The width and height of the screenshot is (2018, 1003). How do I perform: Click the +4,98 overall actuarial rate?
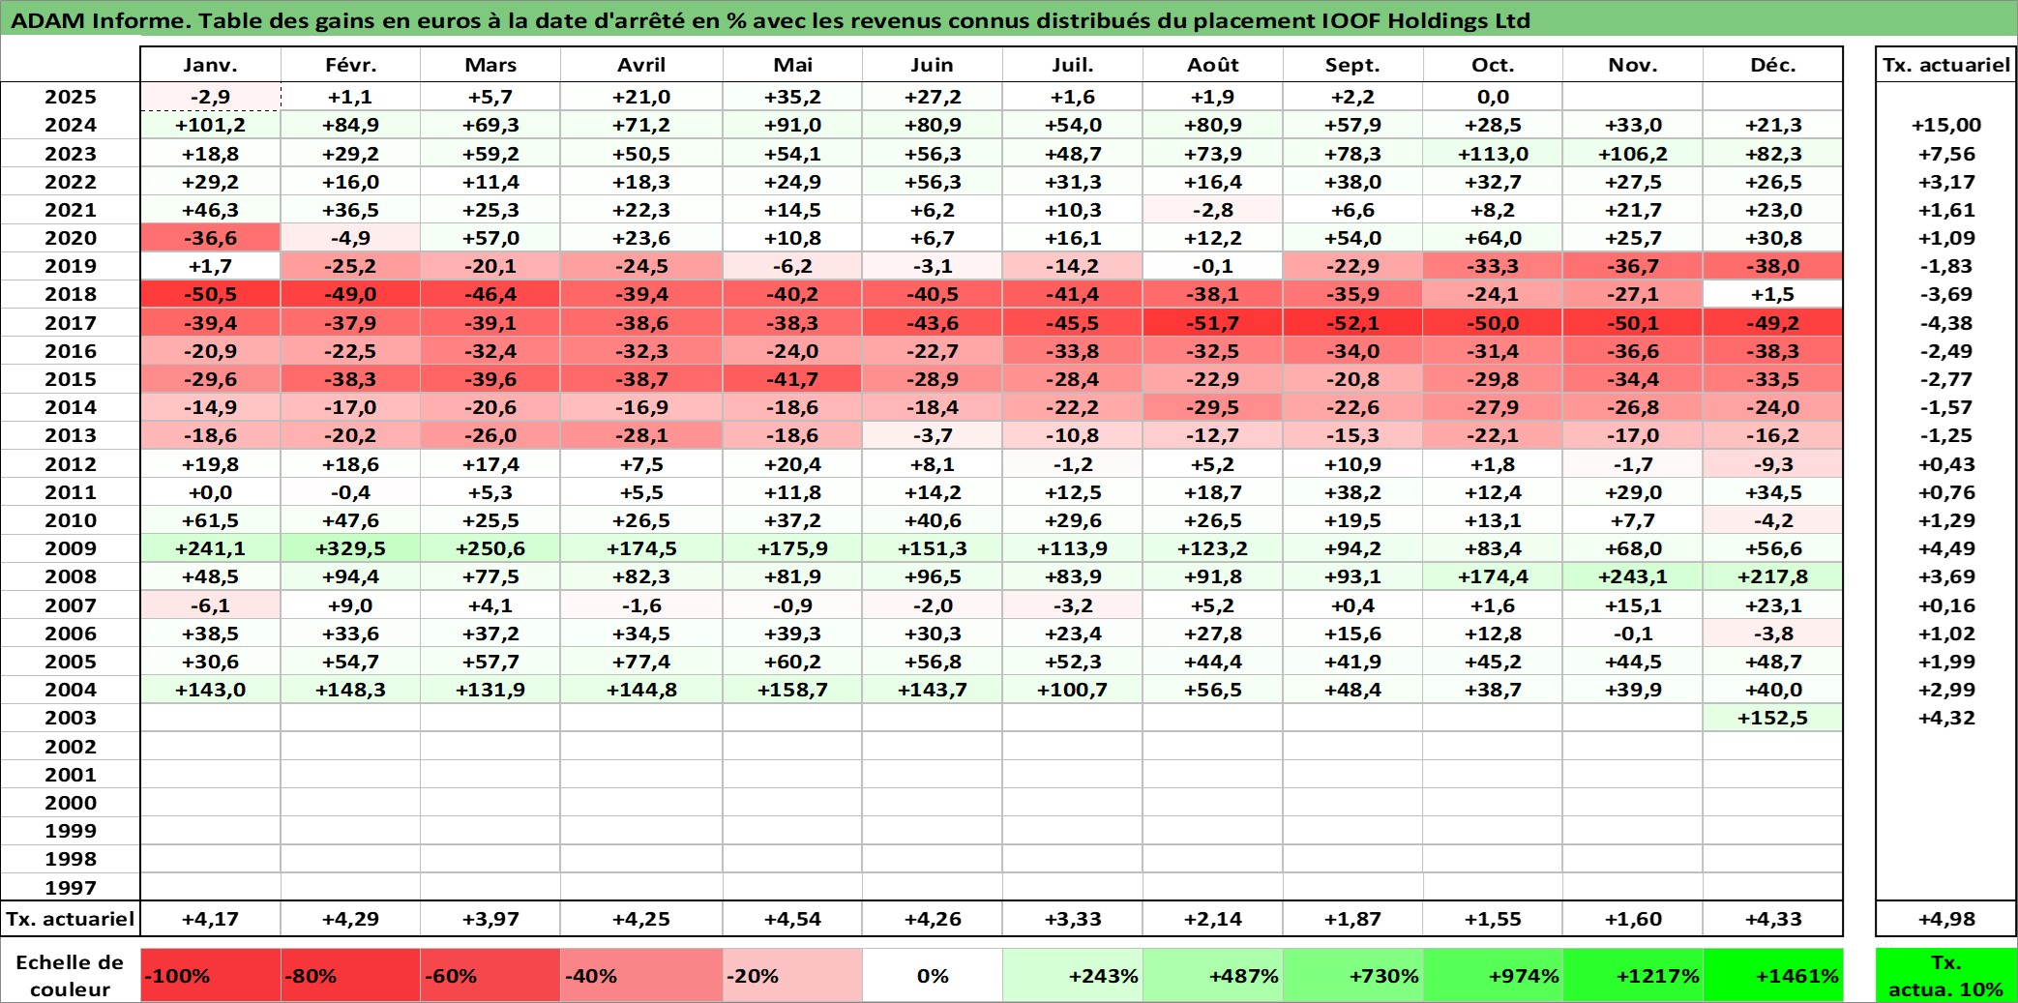(1945, 919)
